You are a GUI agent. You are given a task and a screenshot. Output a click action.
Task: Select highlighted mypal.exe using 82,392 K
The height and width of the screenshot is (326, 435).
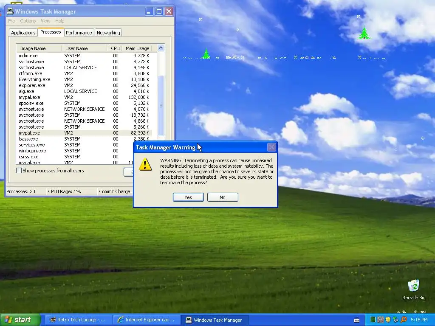[84, 133]
